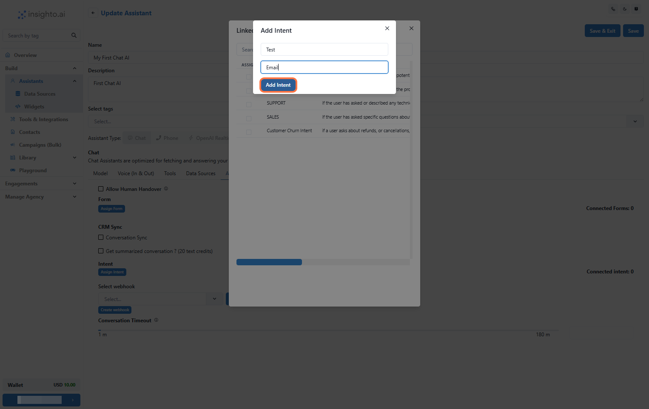Image resolution: width=649 pixels, height=409 pixels.
Task: Switch to the Data Sources tab
Action: pyautogui.click(x=201, y=173)
